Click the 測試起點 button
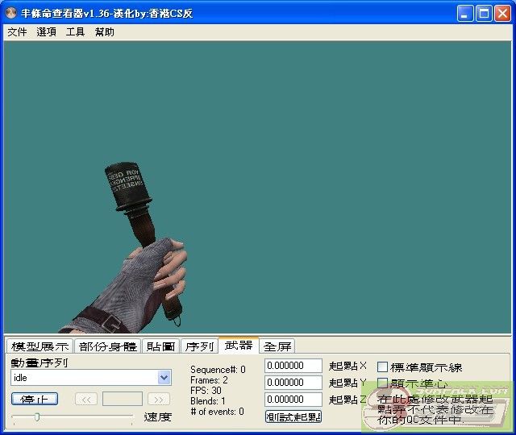Screen dimensions: 516x435 click(293, 416)
